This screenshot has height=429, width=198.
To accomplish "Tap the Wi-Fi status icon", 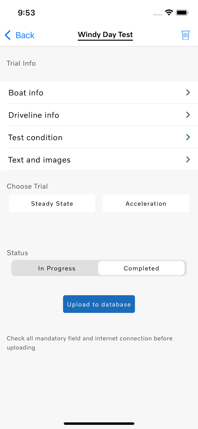I will pos(169,13).
